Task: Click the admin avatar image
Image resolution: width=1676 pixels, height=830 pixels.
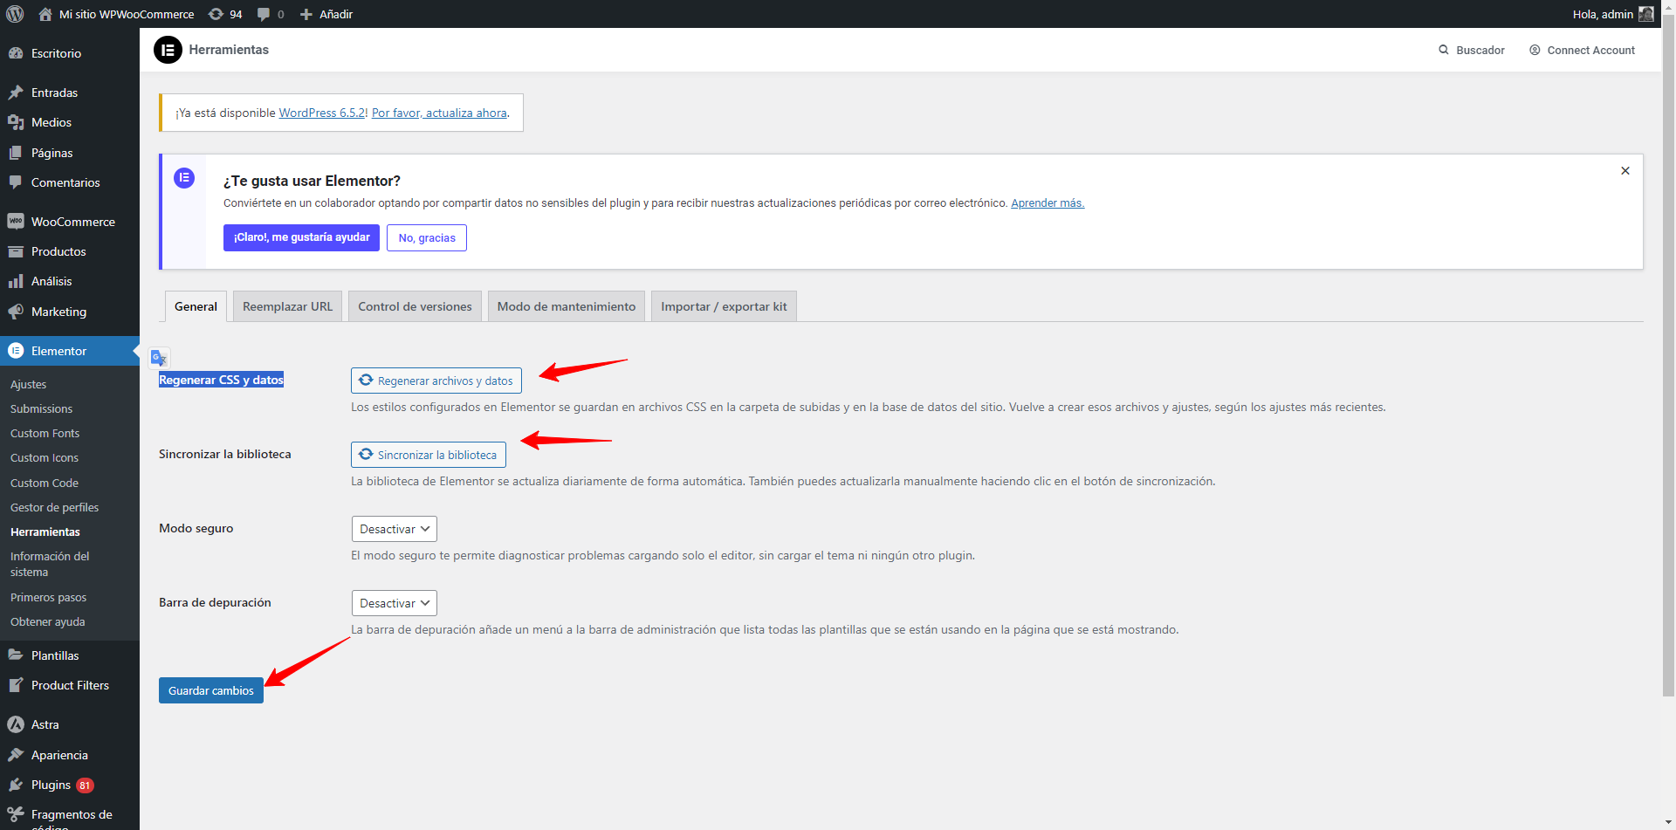Action: [1646, 14]
